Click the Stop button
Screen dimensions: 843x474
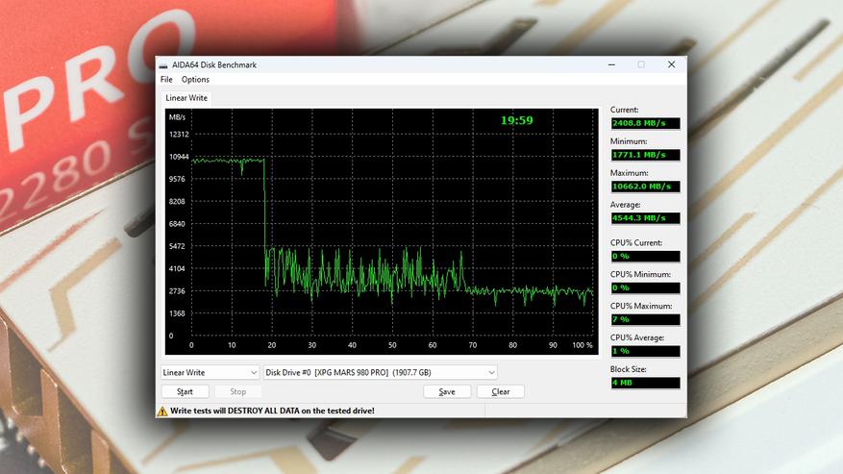[x=238, y=391]
